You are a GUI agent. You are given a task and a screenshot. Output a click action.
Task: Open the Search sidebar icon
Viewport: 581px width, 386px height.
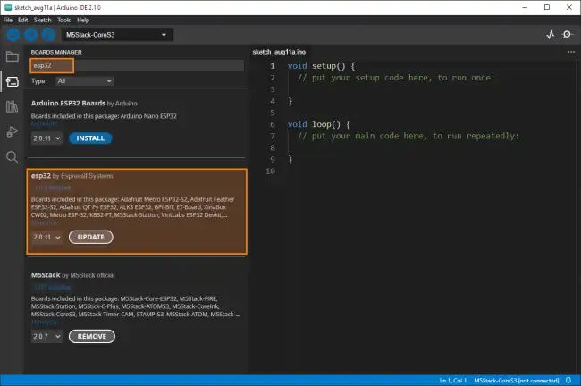(13, 157)
